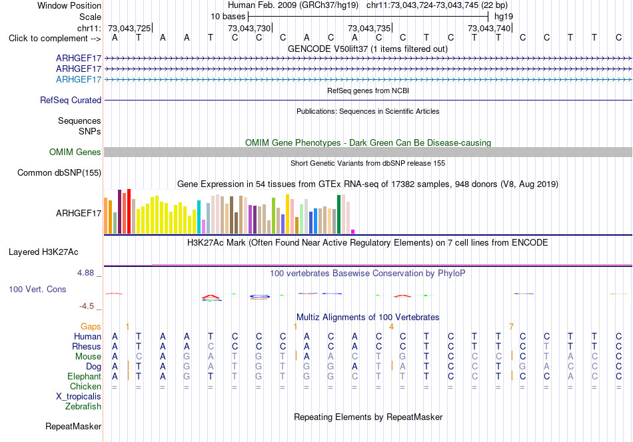Click the ARHGEF17 label beside the GTEx bar chart
633x442 pixels.
pyautogui.click(x=79, y=213)
